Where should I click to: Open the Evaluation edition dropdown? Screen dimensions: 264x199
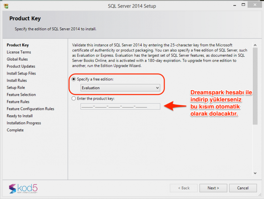point(157,88)
